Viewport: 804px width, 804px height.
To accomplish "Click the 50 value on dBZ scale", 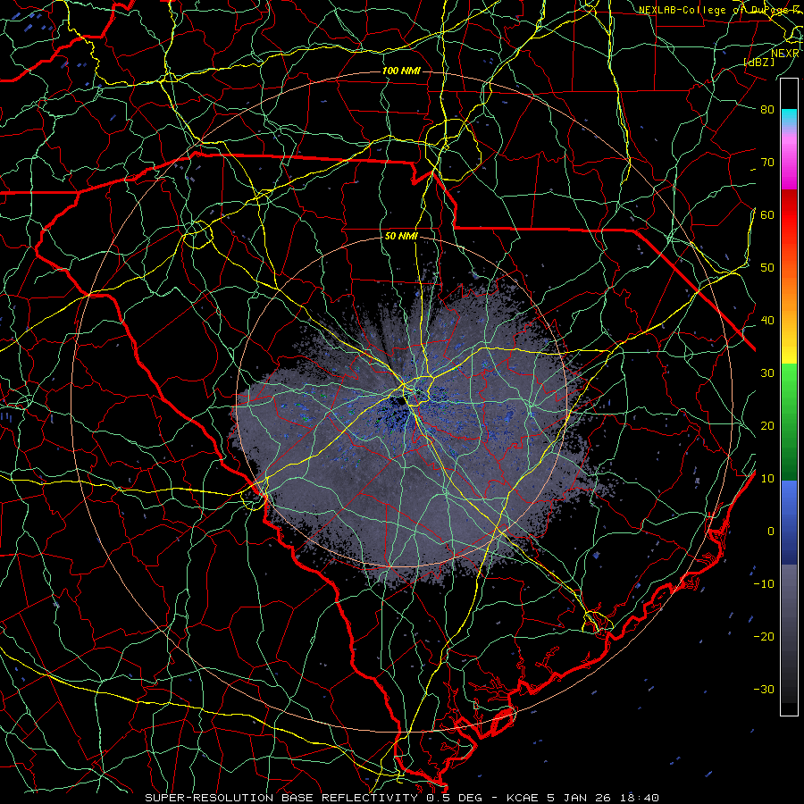I will 767,268.
